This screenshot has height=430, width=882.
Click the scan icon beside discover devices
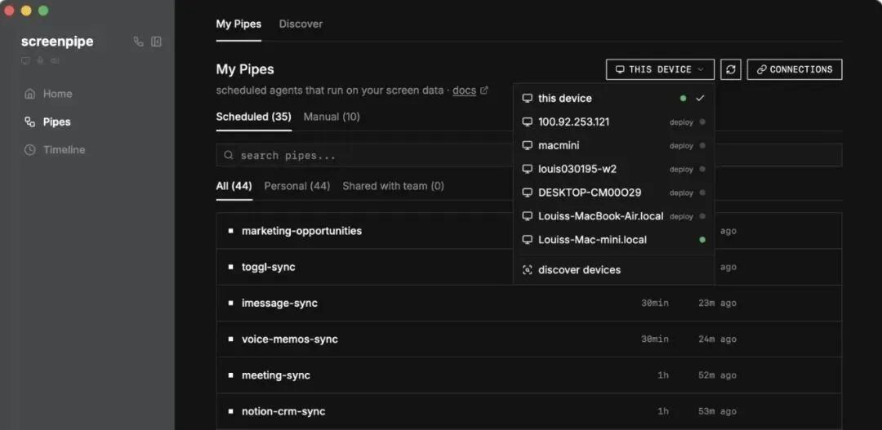pyautogui.click(x=527, y=270)
